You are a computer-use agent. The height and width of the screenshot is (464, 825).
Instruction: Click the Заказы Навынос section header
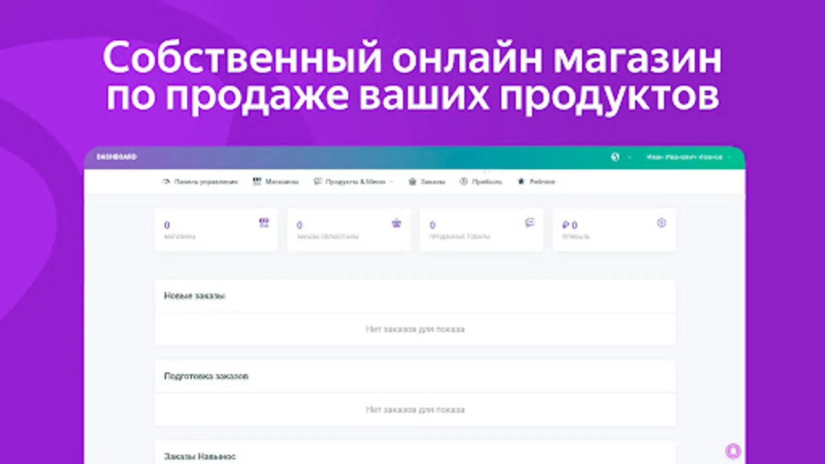(200, 456)
